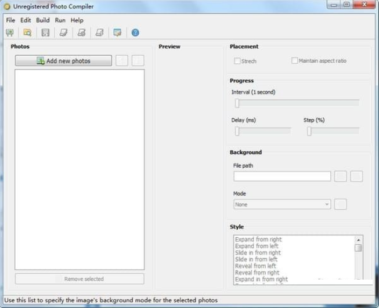Click the rightmost button beside File path field
Viewport: 379px width, 308px height.
(x=357, y=176)
